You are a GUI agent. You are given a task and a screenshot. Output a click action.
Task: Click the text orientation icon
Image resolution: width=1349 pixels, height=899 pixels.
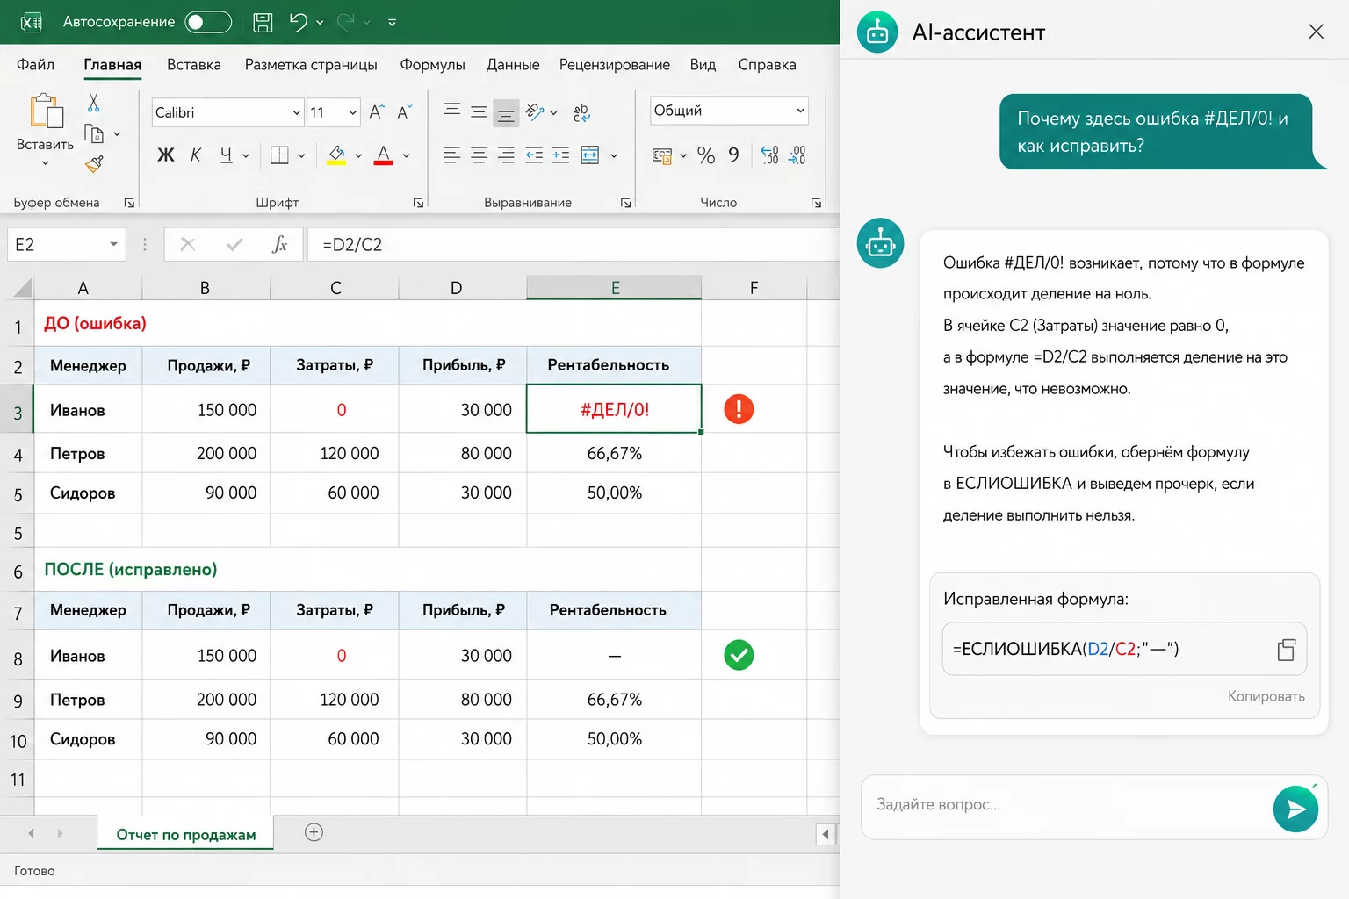pyautogui.click(x=535, y=111)
